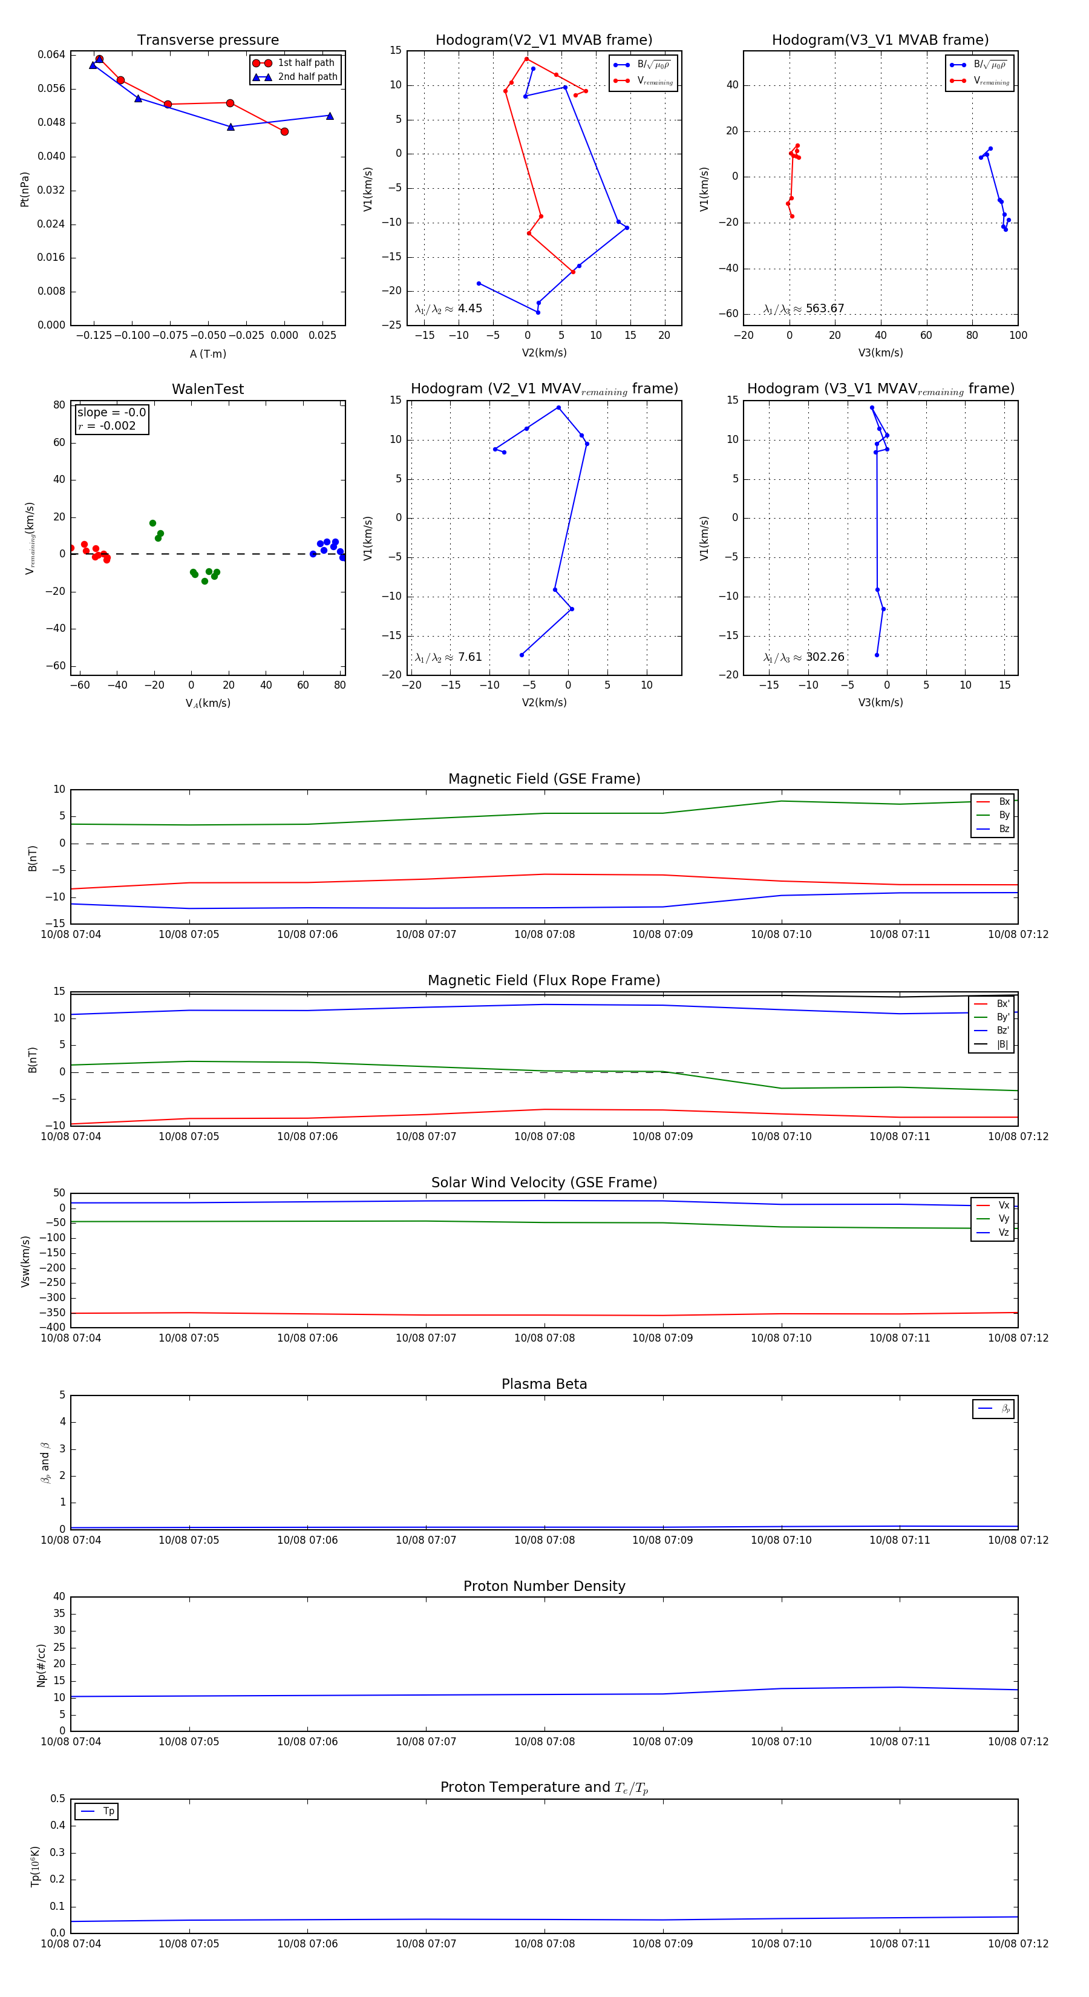Click the 'r = -0.002' text box line
This screenshot has height=1997, width=1089.
[x=107, y=425]
